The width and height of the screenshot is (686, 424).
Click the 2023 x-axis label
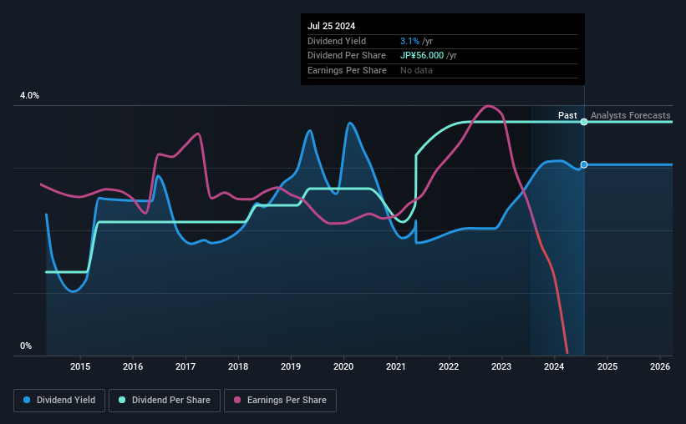pyautogui.click(x=501, y=366)
